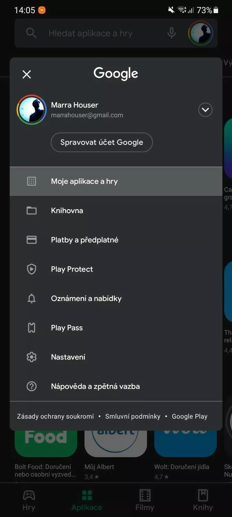Viewport: 232px width, 517px height.
Task: Focus the Hledat aplikace a hry search field
Action: (103, 33)
